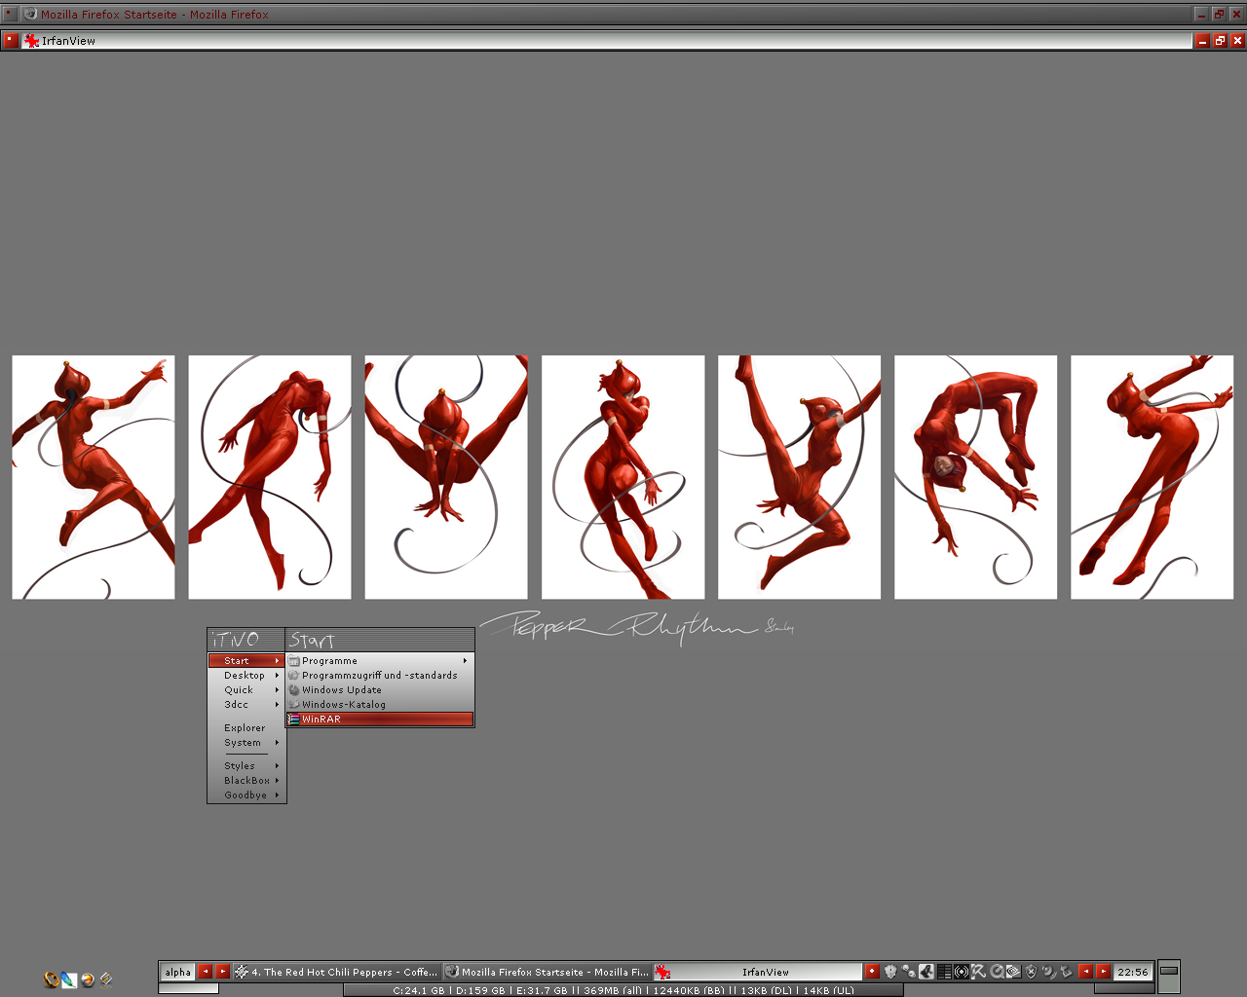Click the speaker volume tray icon
1247x997 pixels.
tap(1048, 972)
